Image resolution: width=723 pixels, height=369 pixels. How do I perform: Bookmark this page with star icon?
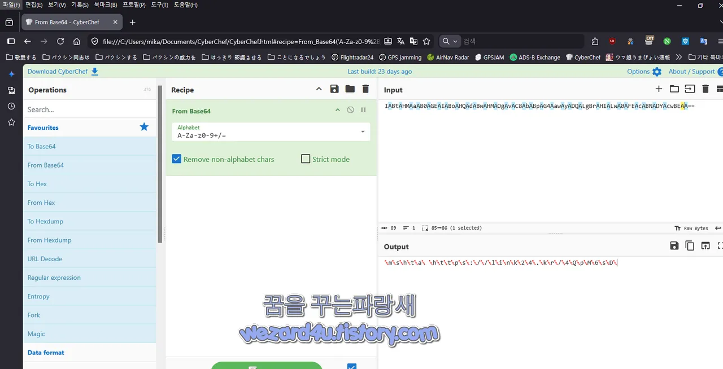coord(426,41)
